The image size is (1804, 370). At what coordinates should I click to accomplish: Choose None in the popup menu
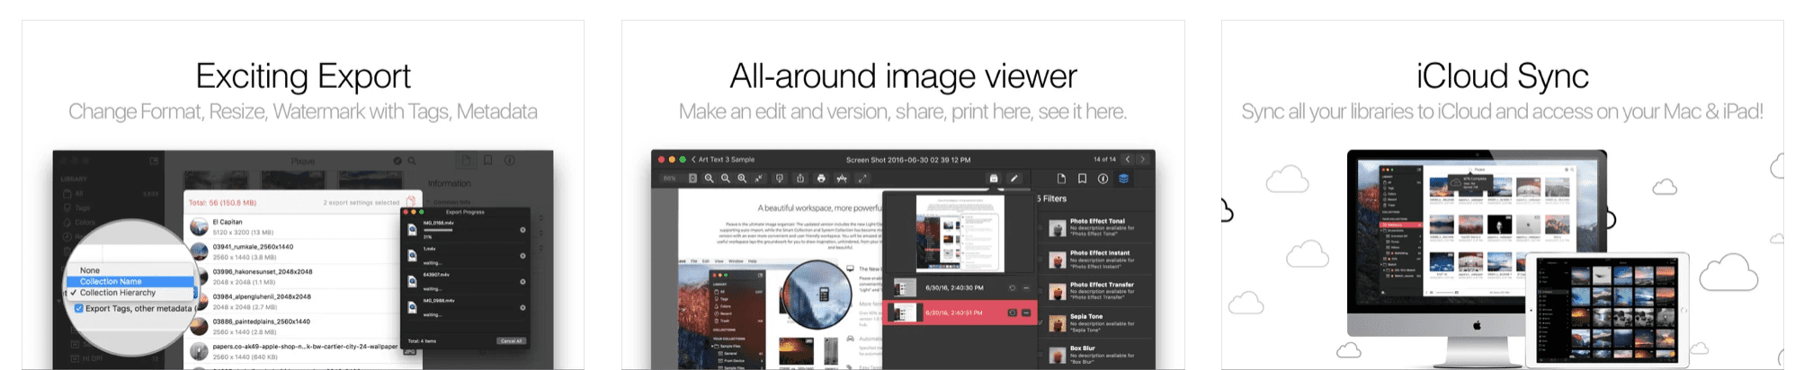point(90,270)
